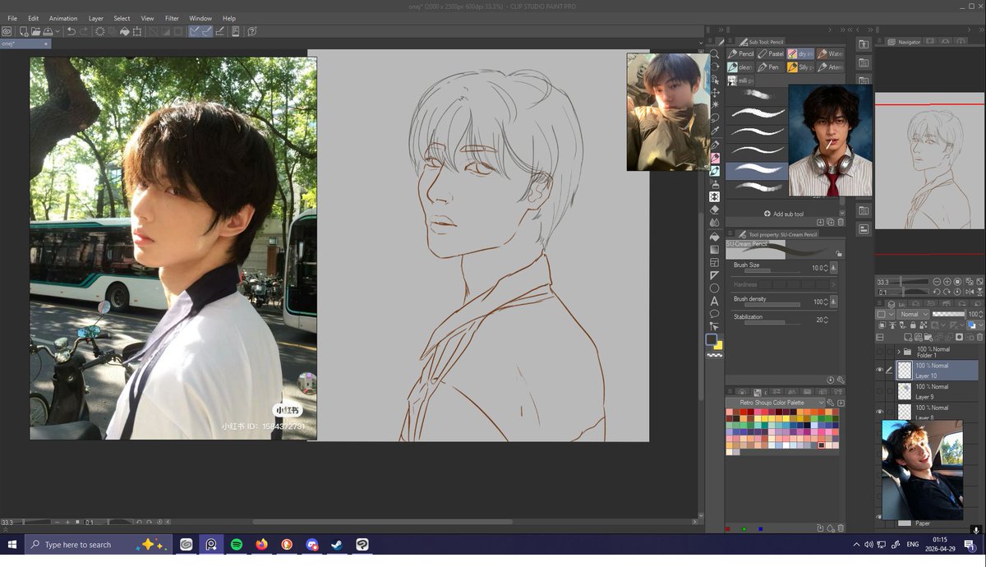This screenshot has width=986, height=567.
Task: Toggle Lock layer in the Layer panel
Action: (x=913, y=325)
